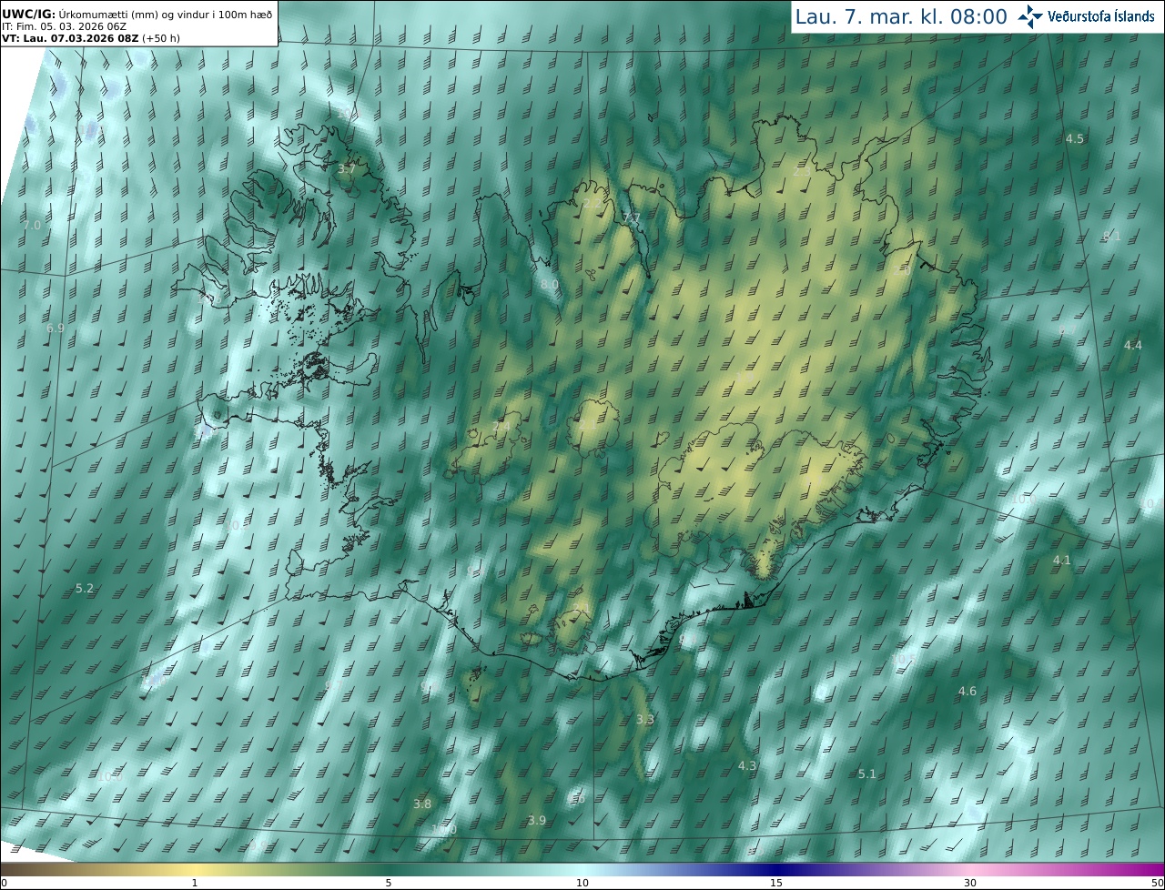Click the colorbar tick label '30'
This screenshot has height=890, width=1165.
970,883
